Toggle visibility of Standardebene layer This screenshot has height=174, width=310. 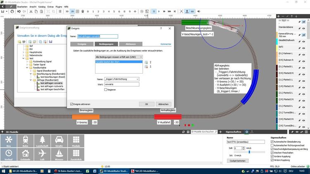pyautogui.click(x=304, y=29)
